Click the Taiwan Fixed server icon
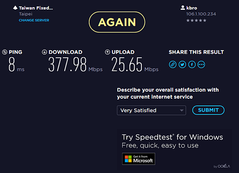Screen dimensions: 239x173 click(15, 8)
